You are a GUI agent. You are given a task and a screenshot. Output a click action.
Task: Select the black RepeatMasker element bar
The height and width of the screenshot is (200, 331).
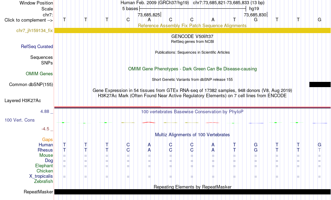click(192, 192)
